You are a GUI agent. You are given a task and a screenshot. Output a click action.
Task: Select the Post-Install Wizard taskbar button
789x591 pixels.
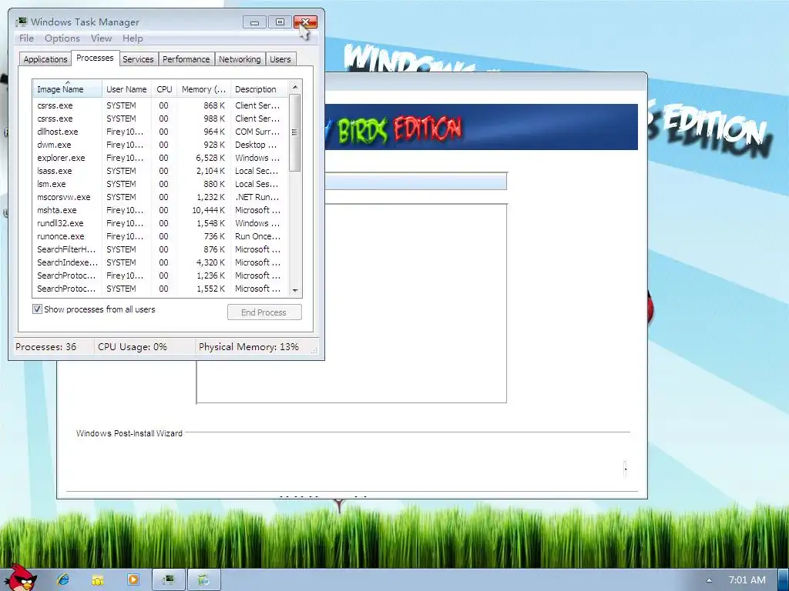click(204, 580)
